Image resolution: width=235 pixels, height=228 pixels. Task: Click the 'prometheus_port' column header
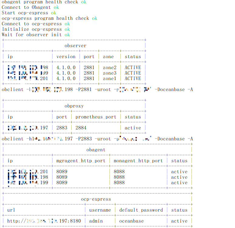(96, 117)
